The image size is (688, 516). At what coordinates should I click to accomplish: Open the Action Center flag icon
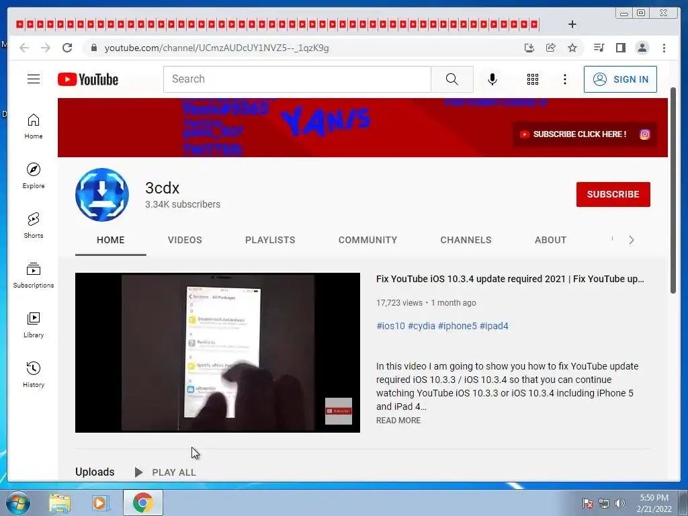point(587,503)
